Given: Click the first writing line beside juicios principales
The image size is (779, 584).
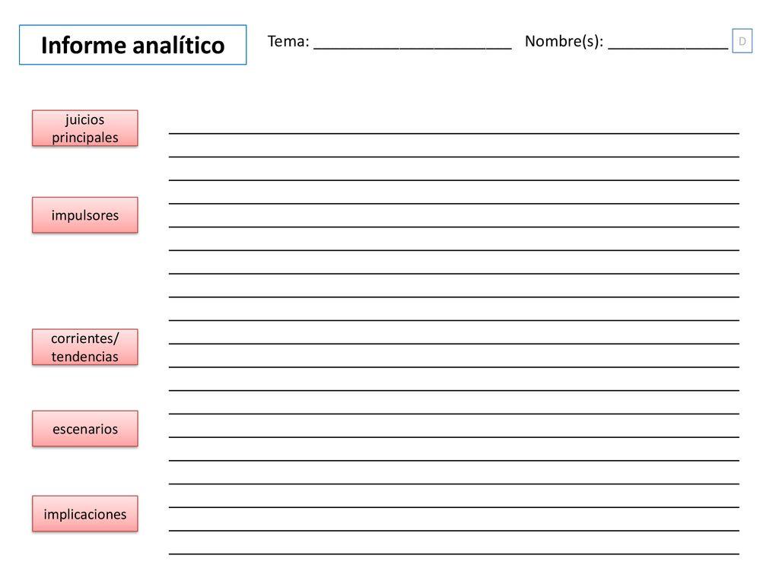Looking at the screenshot, I should pyautogui.click(x=453, y=133).
